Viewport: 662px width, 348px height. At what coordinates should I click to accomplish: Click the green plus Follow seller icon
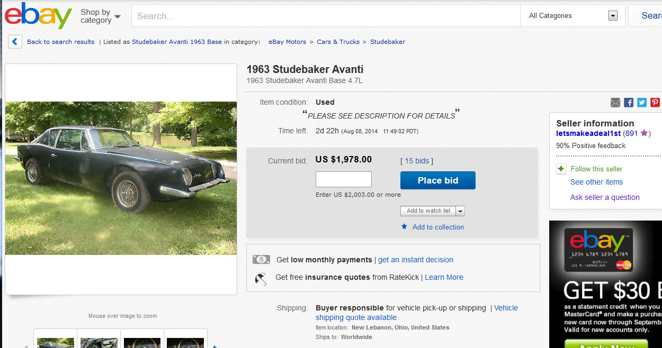click(x=561, y=169)
